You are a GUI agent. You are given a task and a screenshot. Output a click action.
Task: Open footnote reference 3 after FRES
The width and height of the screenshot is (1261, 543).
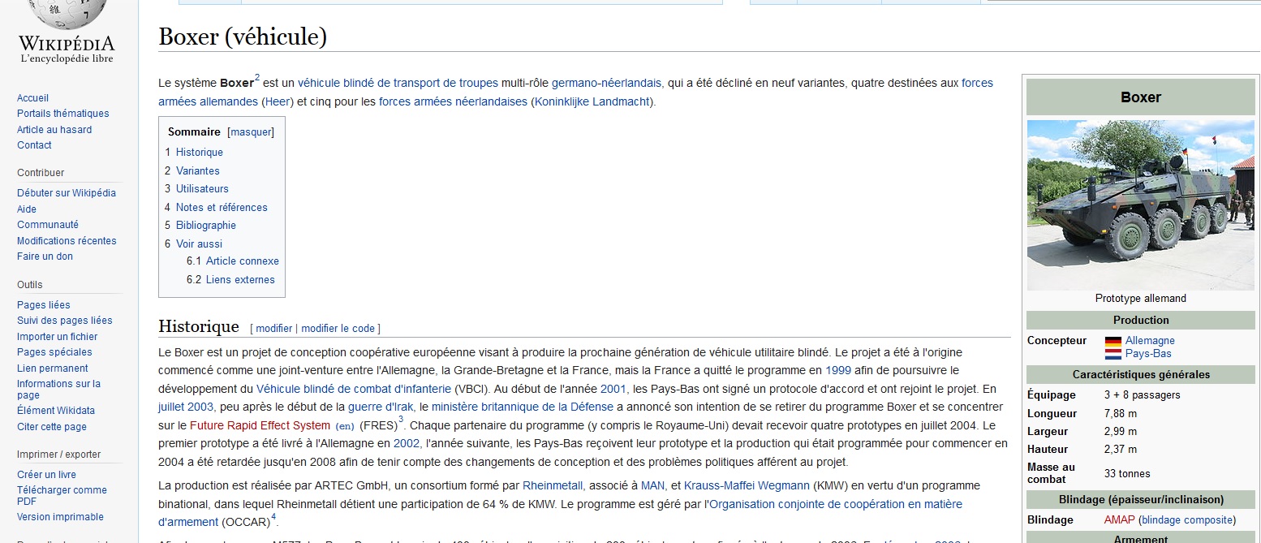(401, 420)
